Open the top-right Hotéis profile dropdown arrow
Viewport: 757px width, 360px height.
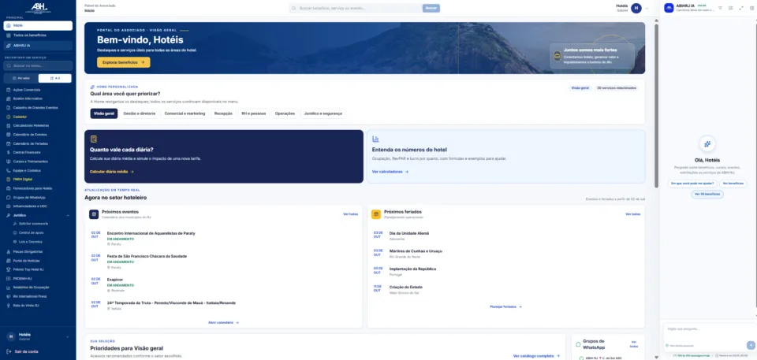[647, 8]
